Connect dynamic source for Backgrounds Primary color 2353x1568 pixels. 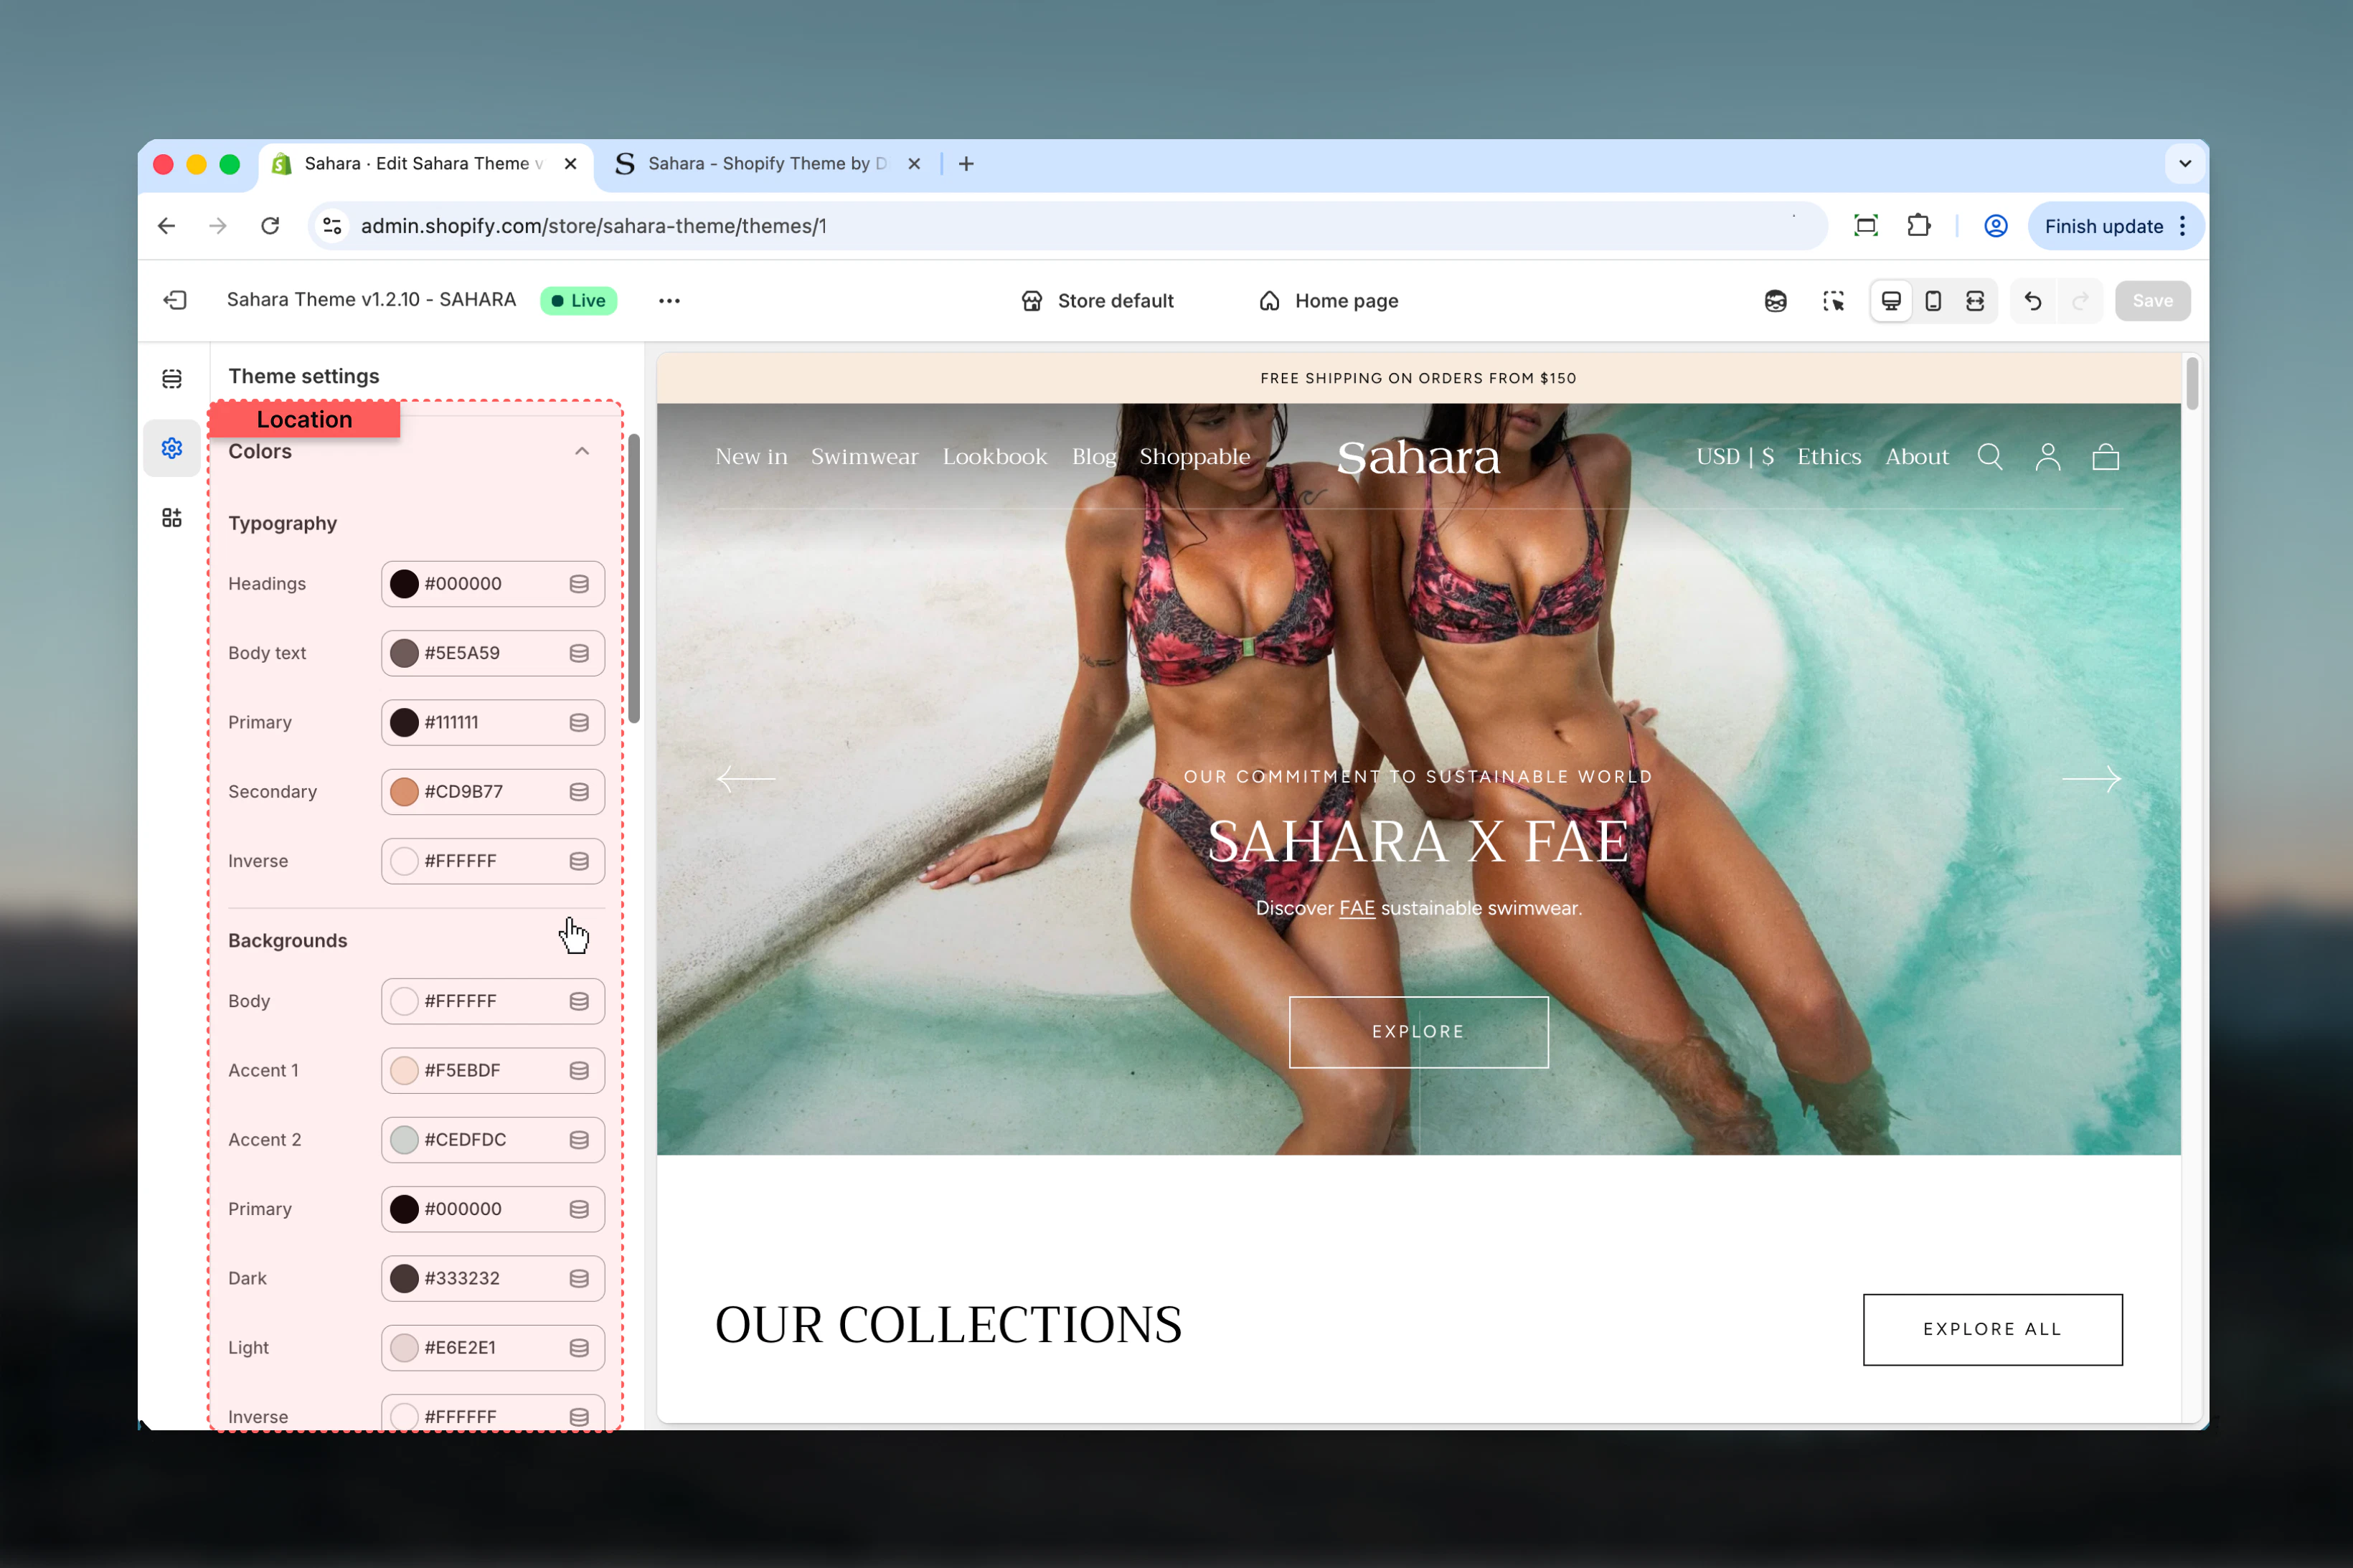click(579, 1209)
